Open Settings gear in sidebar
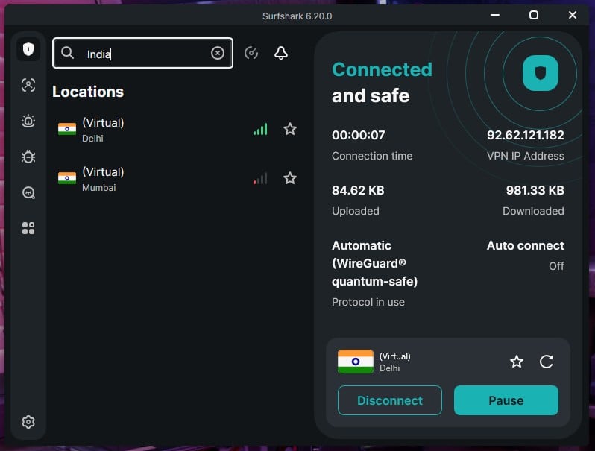595x451 pixels. (28, 422)
